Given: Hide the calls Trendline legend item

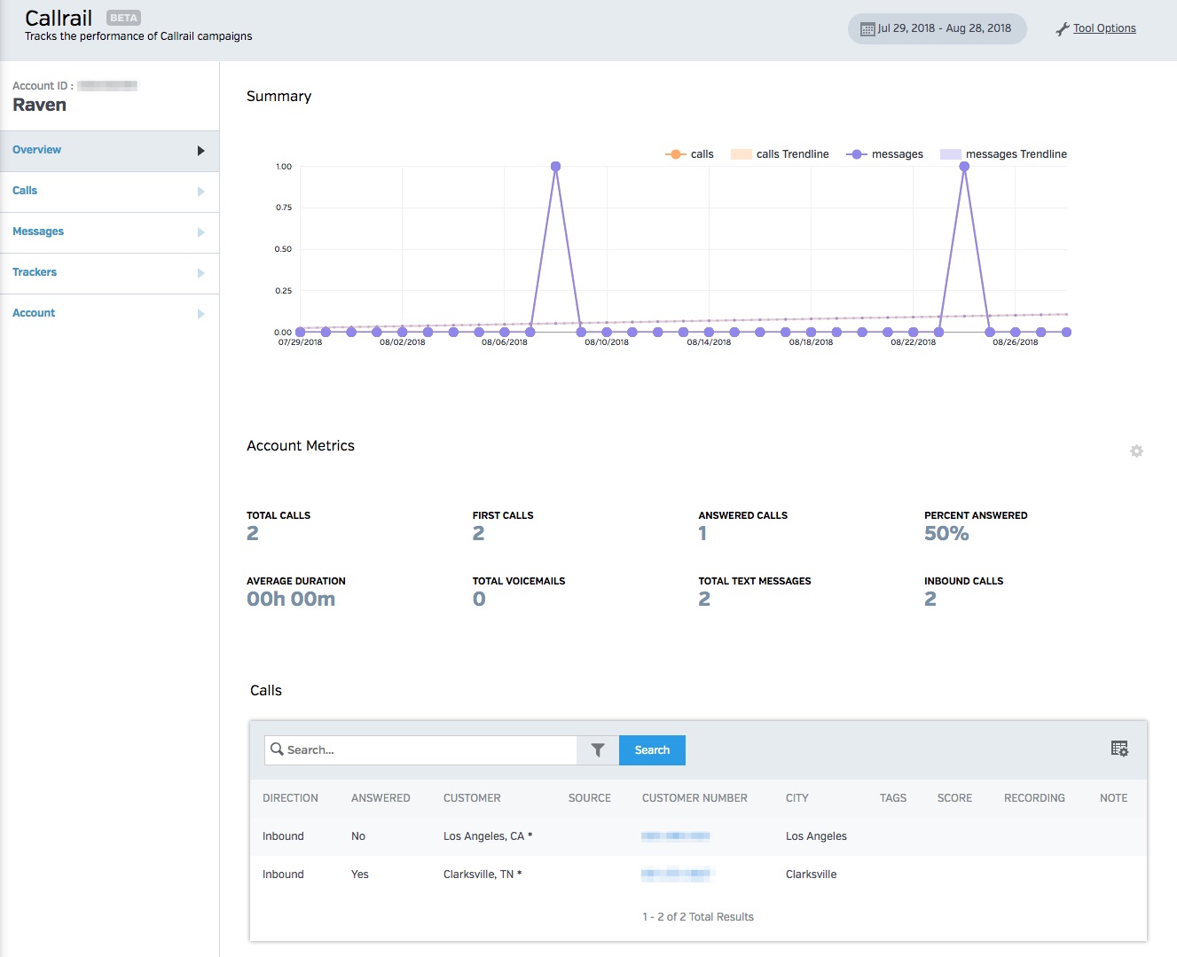Looking at the screenshot, I should click(x=781, y=154).
